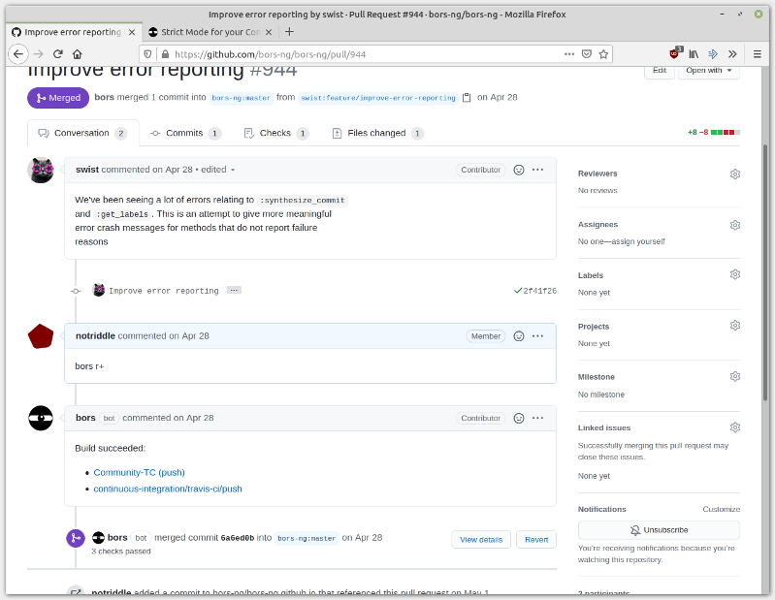
Task: Open page actions three-dot menu in address bar
Action: pyautogui.click(x=569, y=54)
